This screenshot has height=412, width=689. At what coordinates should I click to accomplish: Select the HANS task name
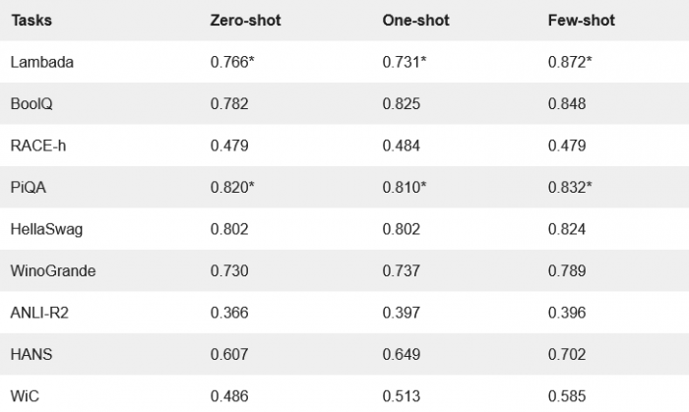(31, 354)
